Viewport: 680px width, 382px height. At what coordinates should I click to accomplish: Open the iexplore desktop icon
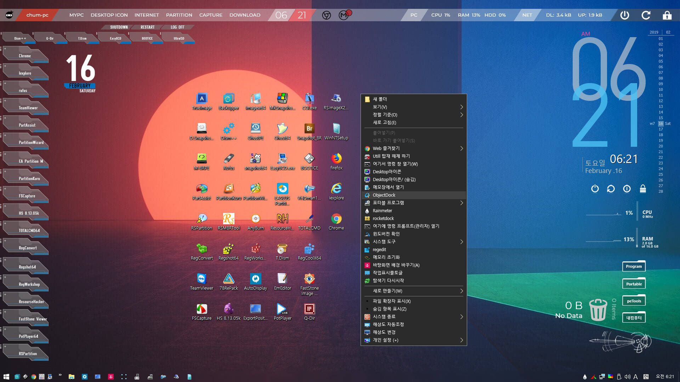pos(336,192)
